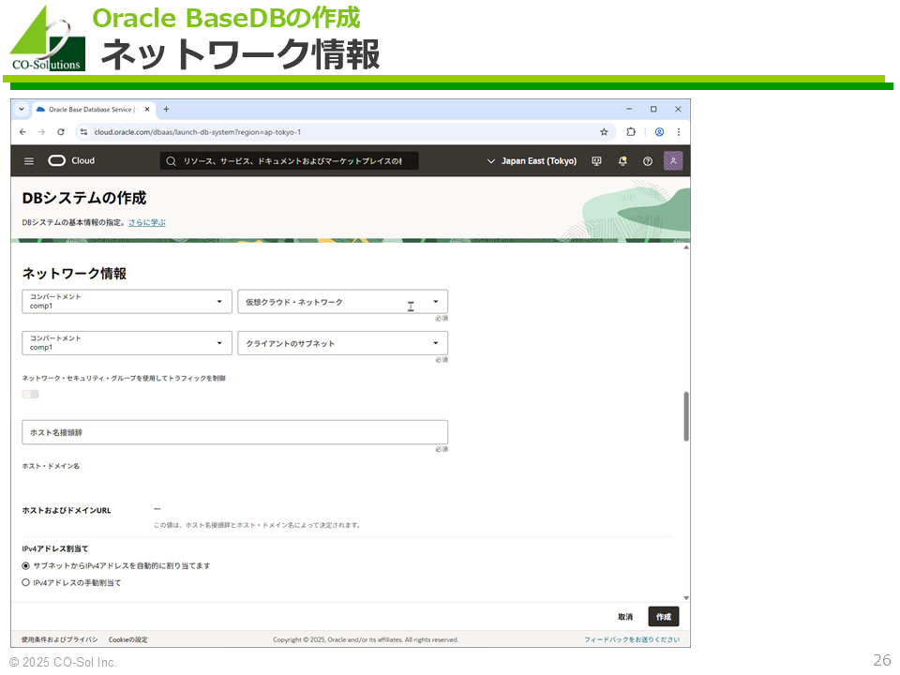Click the scrollbar up arrow

click(x=686, y=247)
